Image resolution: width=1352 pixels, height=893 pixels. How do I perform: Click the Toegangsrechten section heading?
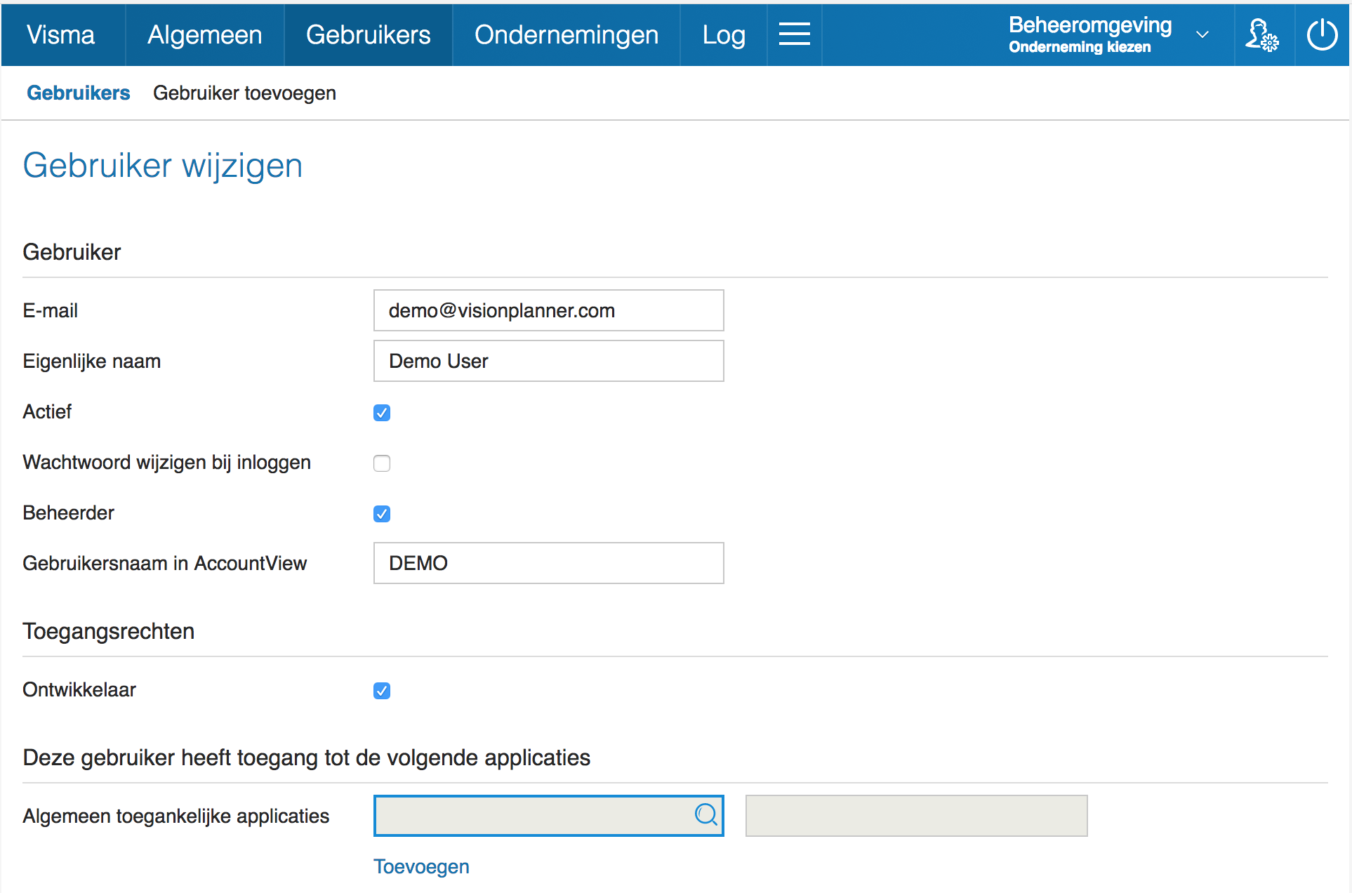[x=109, y=631]
